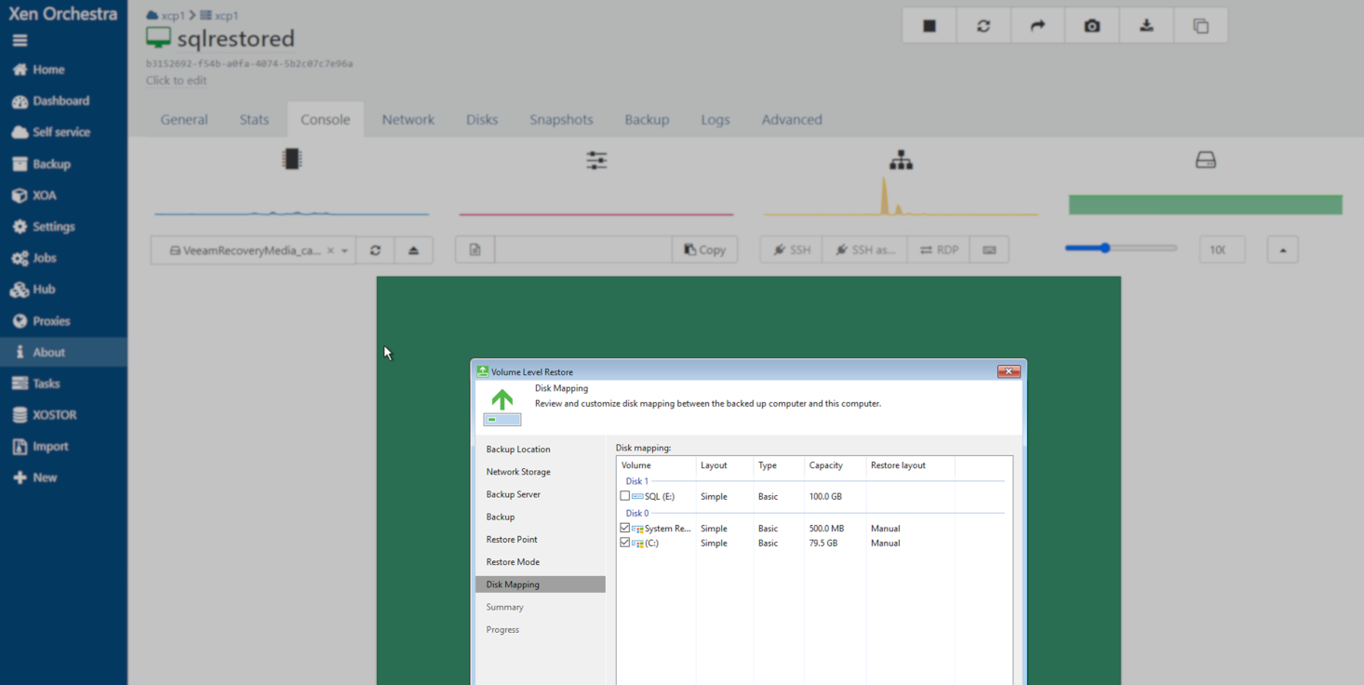Viewport: 1364px width, 685px height.
Task: Open the Import section
Action: point(41,447)
